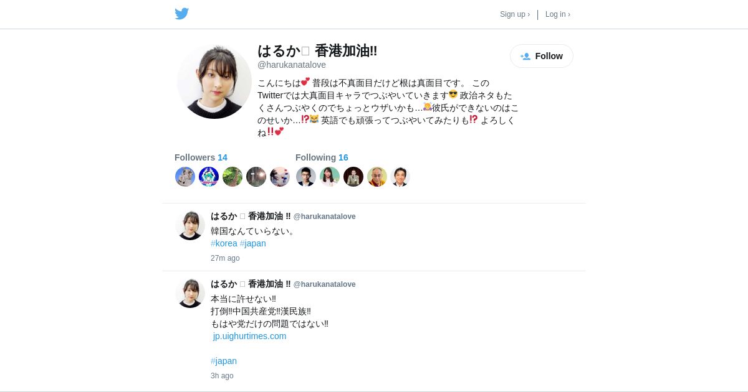Open the Log in link
748x392 pixels.
(558, 14)
